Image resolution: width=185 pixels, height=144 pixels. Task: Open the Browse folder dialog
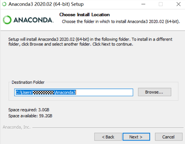154,92
